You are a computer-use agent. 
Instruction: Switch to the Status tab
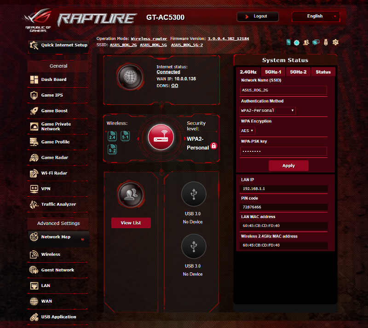point(323,72)
